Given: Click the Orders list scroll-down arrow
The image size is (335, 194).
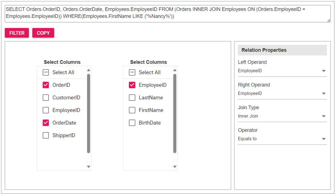Looking at the screenshot, I should pos(88,167).
